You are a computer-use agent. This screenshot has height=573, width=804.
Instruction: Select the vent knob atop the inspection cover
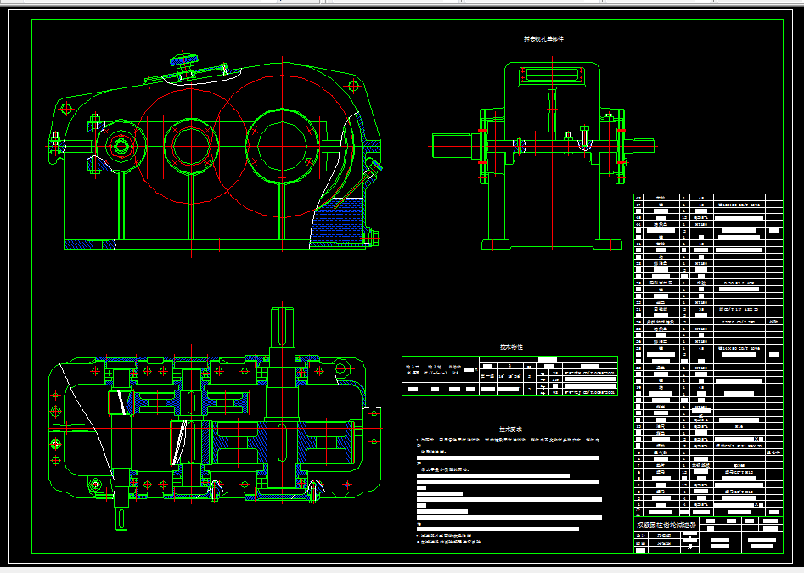[x=183, y=60]
